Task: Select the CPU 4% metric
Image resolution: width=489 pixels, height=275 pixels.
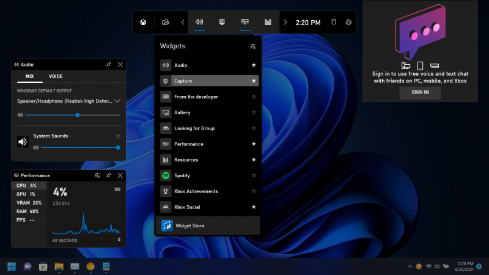Action: (x=29, y=186)
